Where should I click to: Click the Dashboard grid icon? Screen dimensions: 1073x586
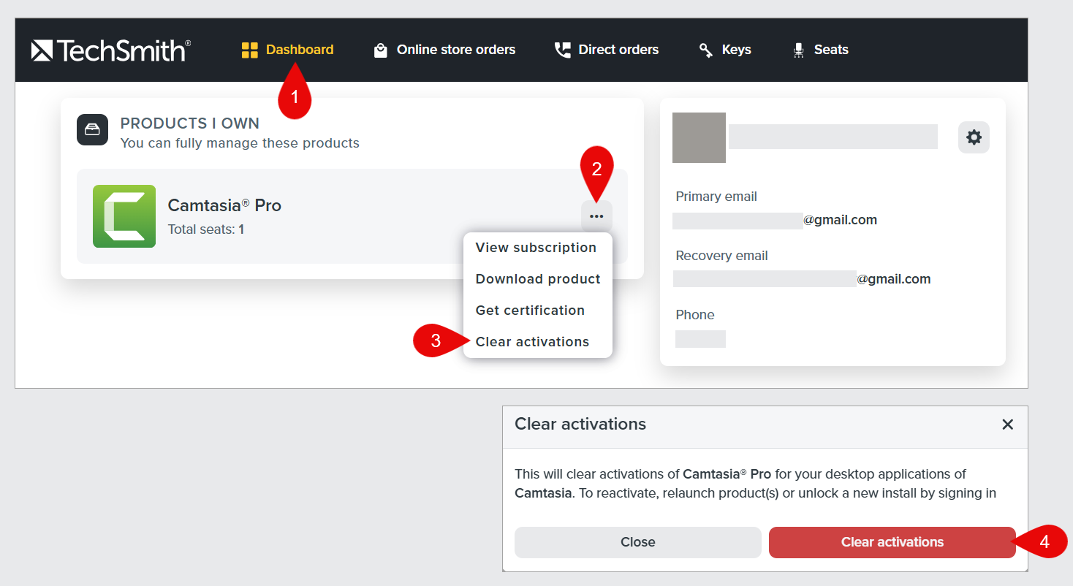click(x=250, y=50)
